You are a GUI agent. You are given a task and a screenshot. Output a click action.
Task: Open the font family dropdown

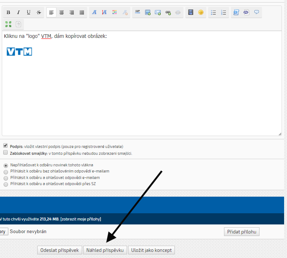(94, 13)
